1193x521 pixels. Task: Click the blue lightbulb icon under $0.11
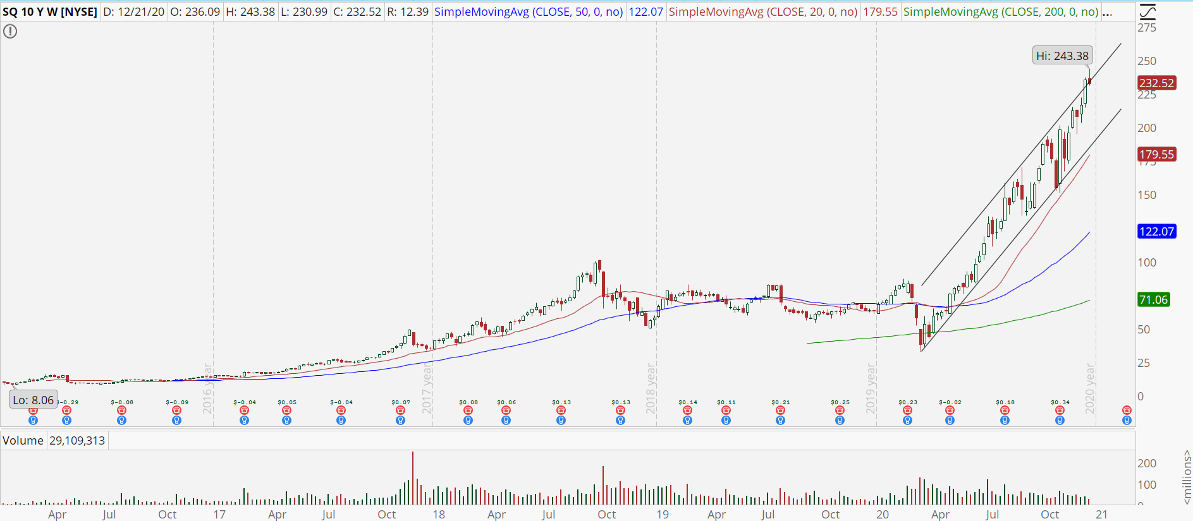coord(726,421)
